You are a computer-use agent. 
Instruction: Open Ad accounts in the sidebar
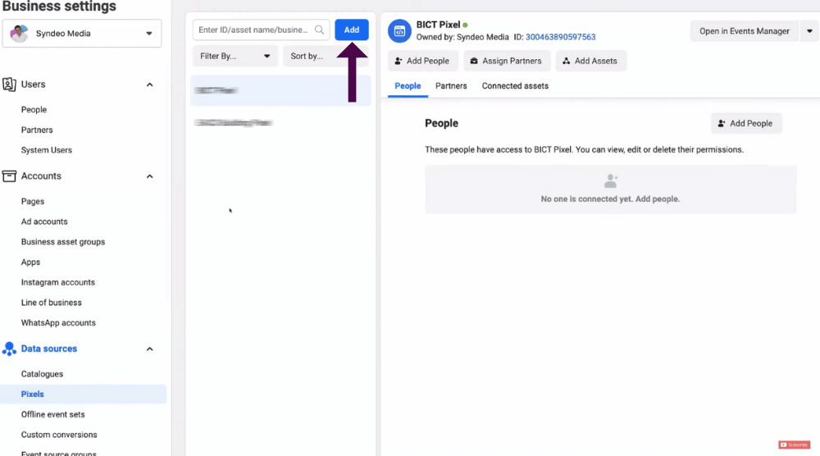pos(44,221)
